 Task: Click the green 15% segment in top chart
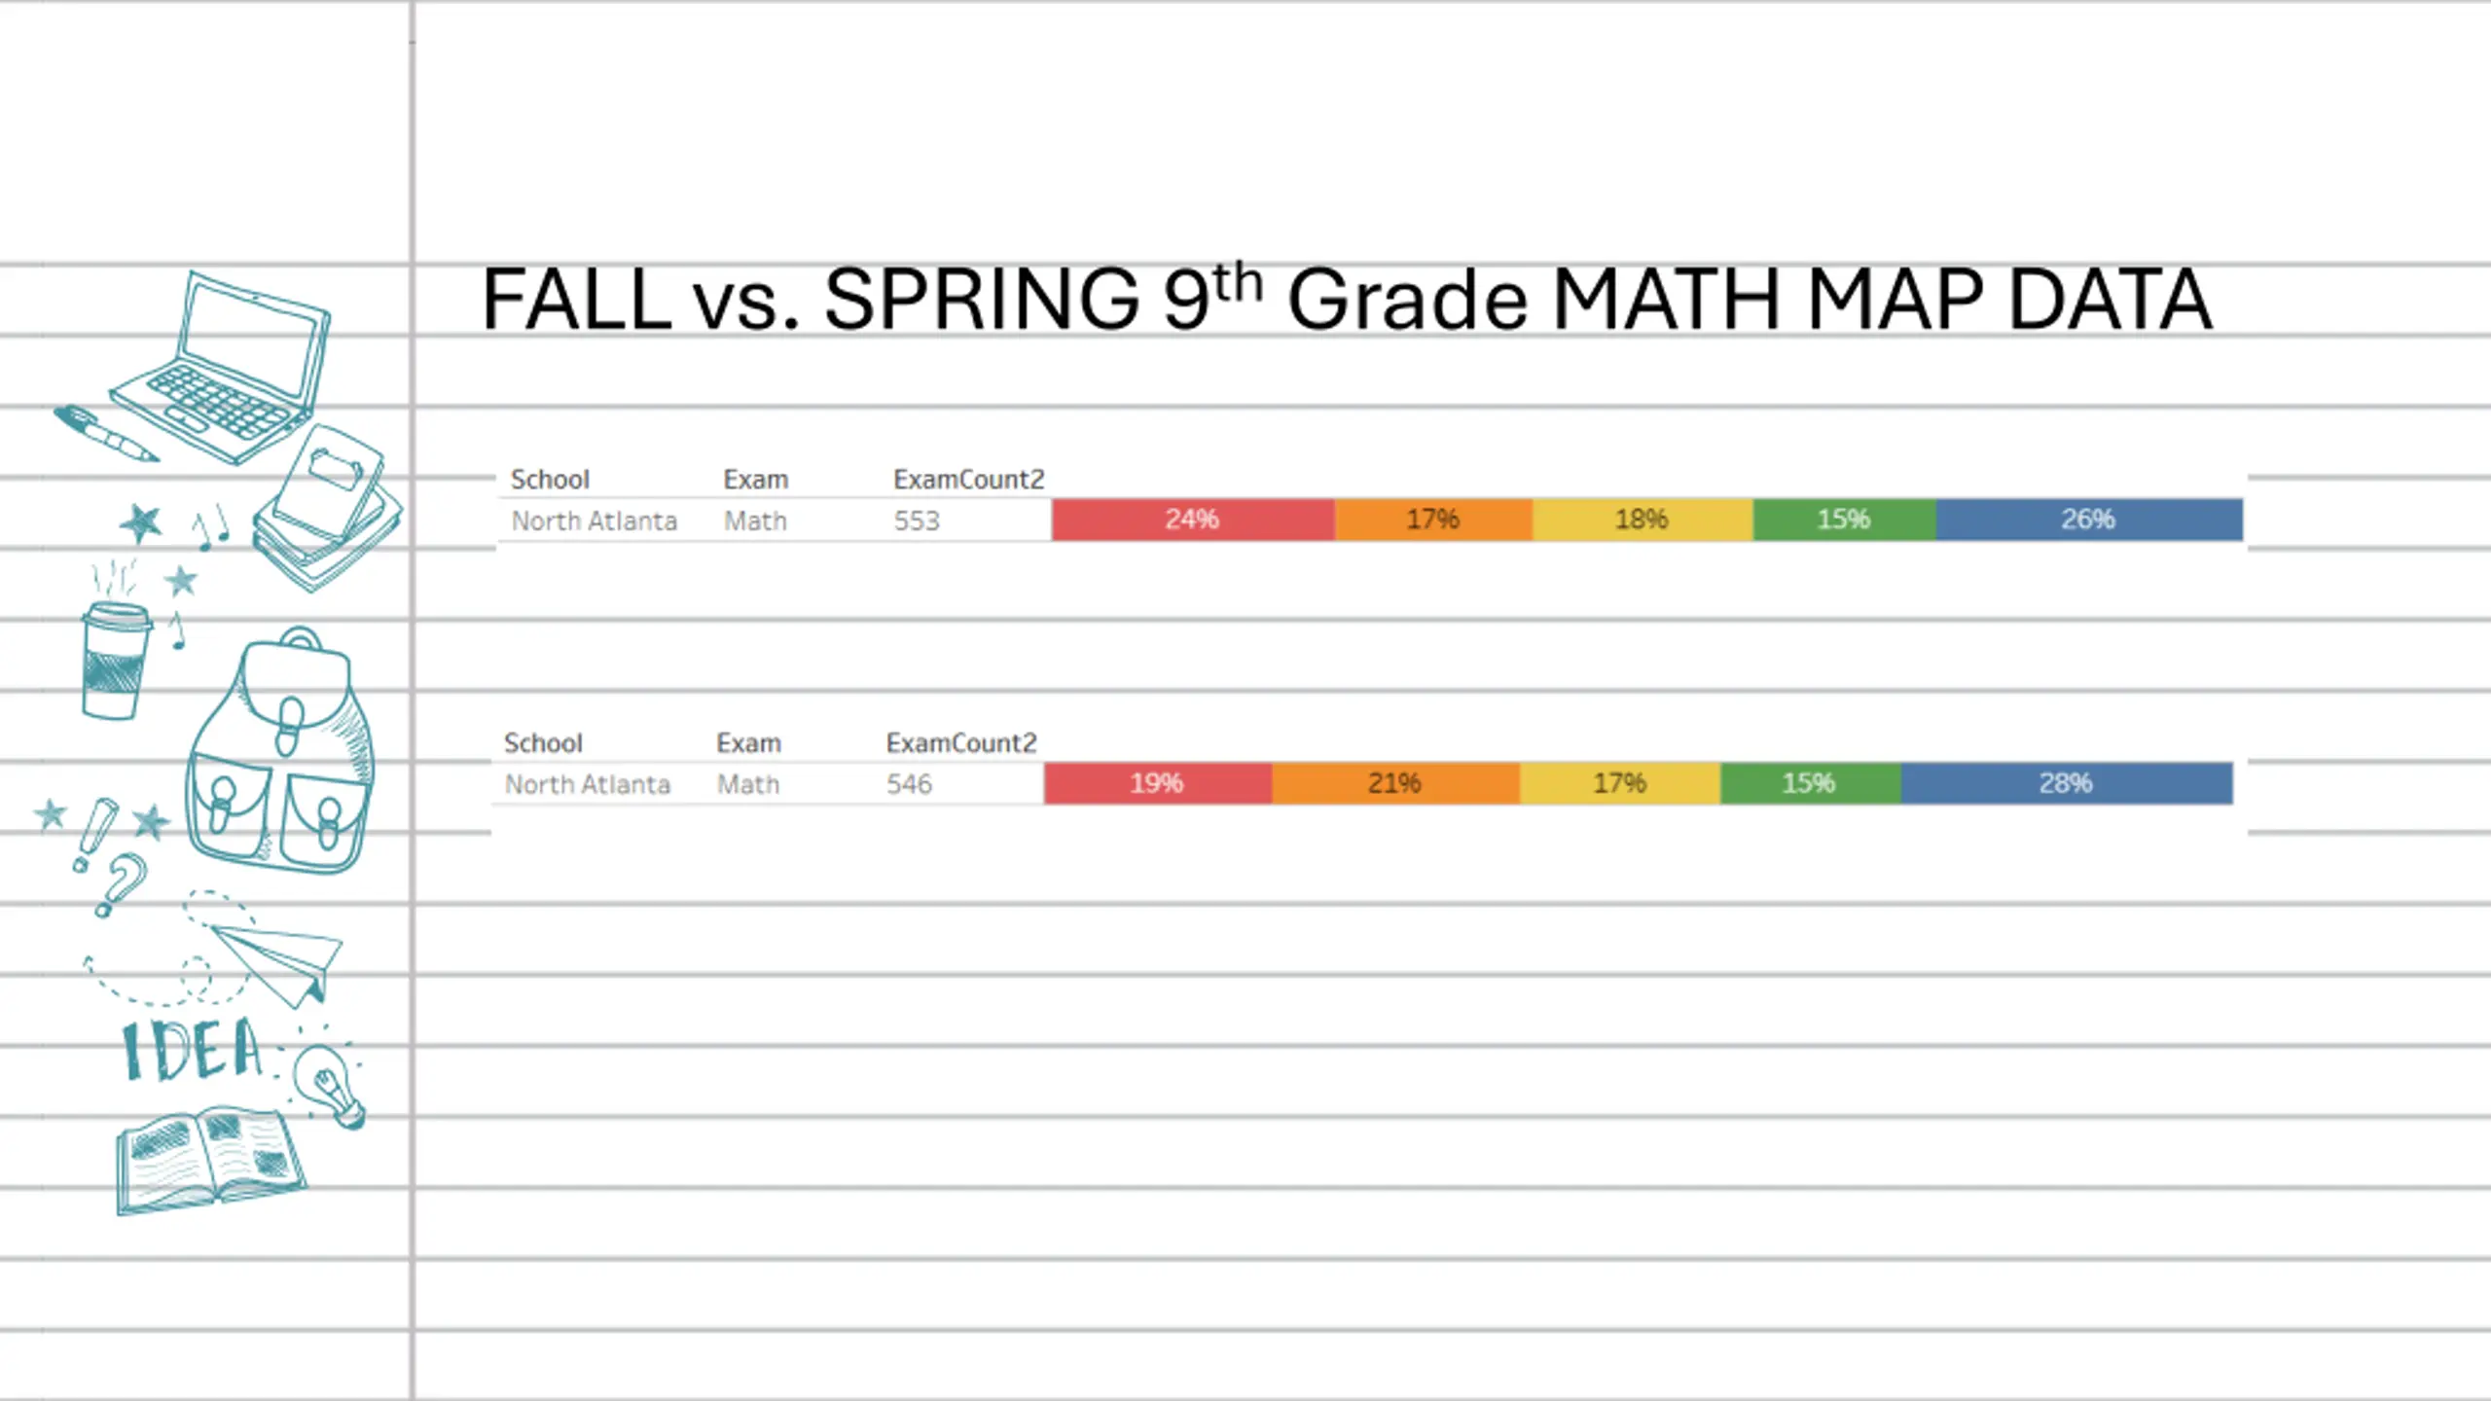pyautogui.click(x=1844, y=520)
